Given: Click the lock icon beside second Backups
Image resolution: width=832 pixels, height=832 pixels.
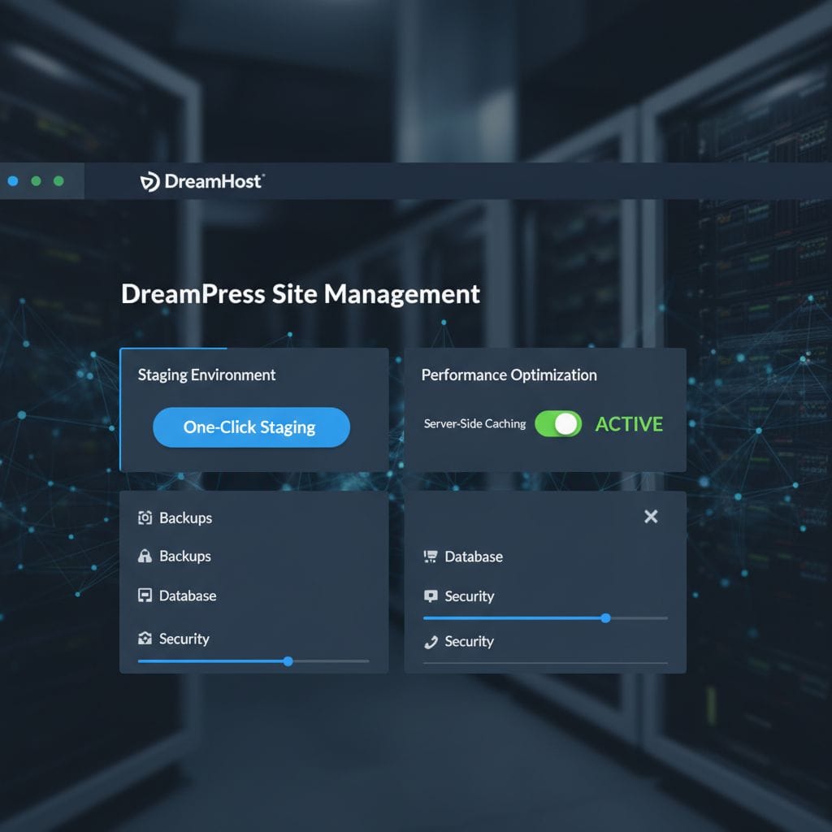Looking at the screenshot, I should [145, 556].
